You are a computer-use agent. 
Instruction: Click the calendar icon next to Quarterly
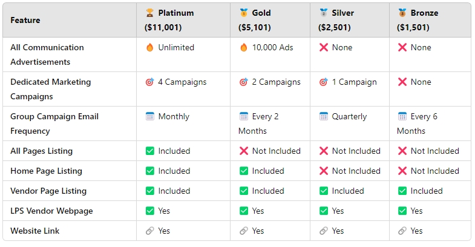coord(324,116)
